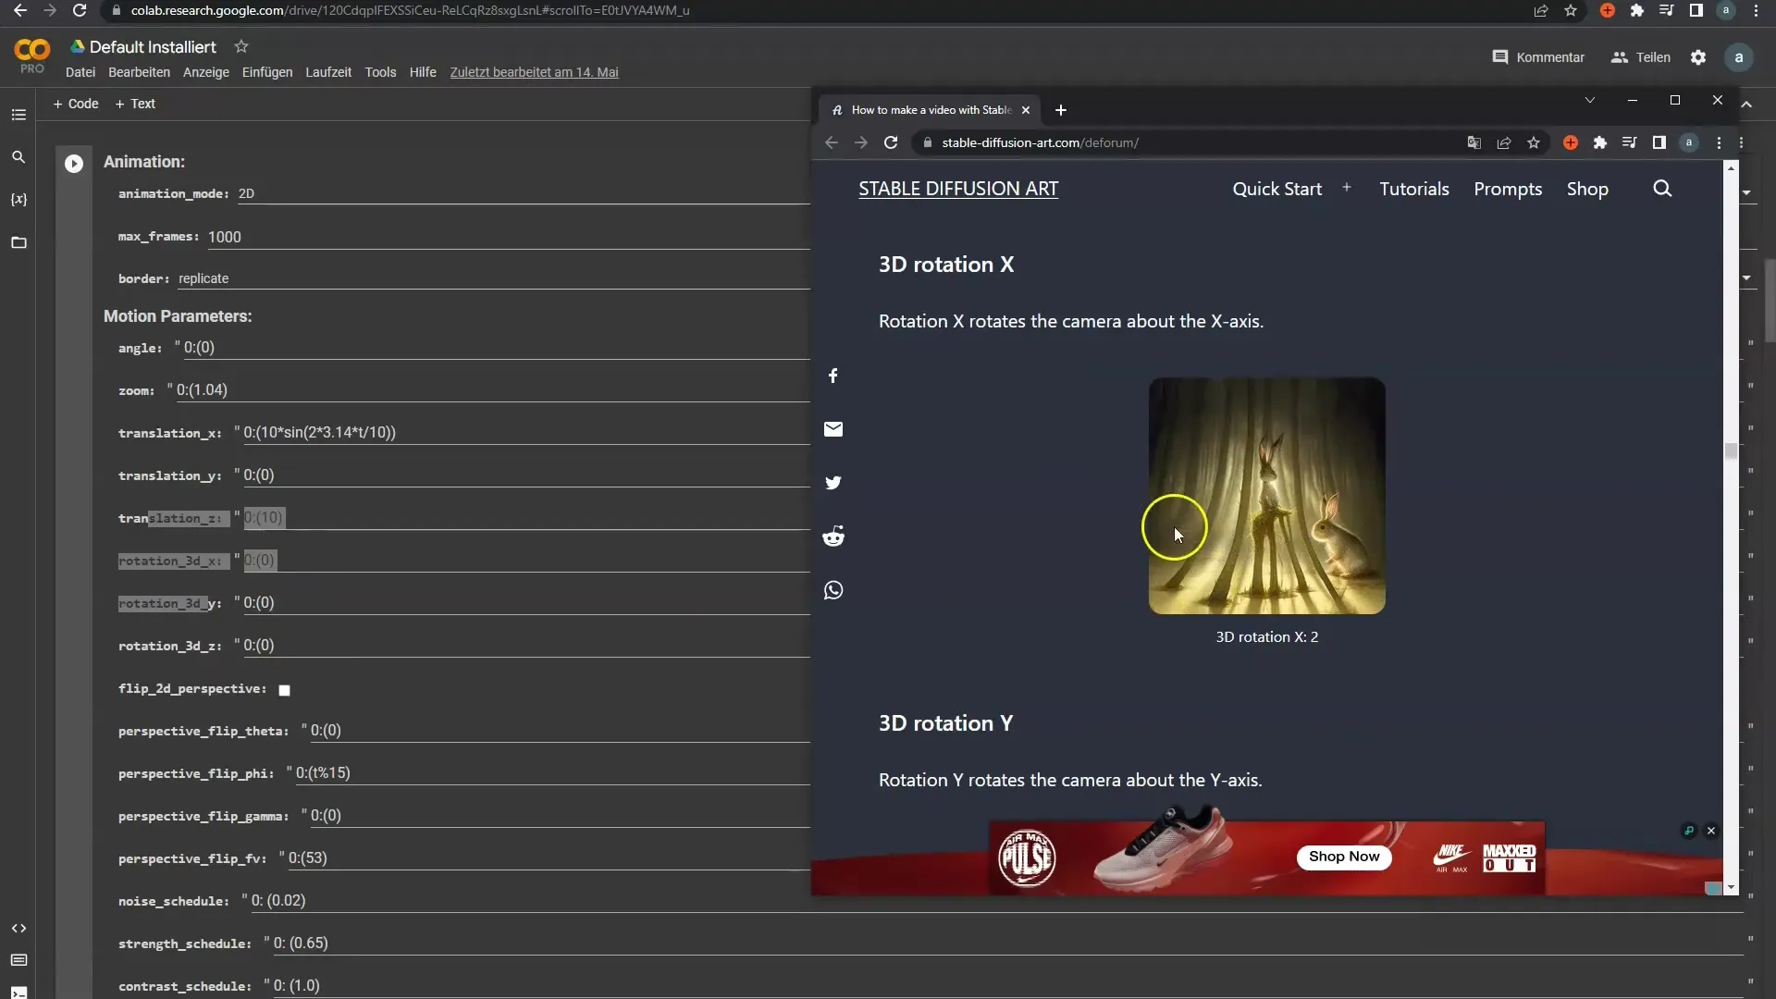Star the Default Installiert notebook
Screen dimensions: 1776x999
[x=241, y=46]
